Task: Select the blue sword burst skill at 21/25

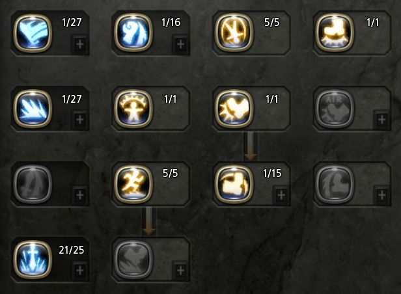Action: pos(33,260)
